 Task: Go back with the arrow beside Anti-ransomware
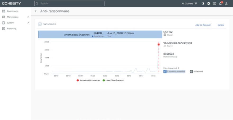(x=36, y=11)
